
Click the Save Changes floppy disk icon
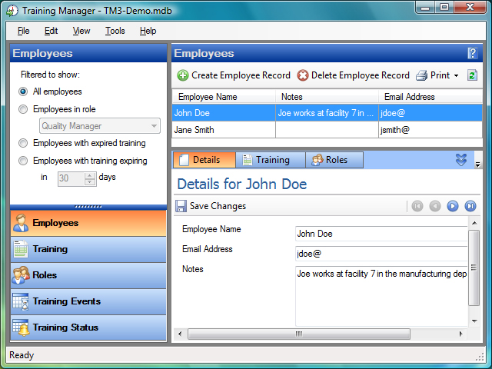[x=181, y=206]
